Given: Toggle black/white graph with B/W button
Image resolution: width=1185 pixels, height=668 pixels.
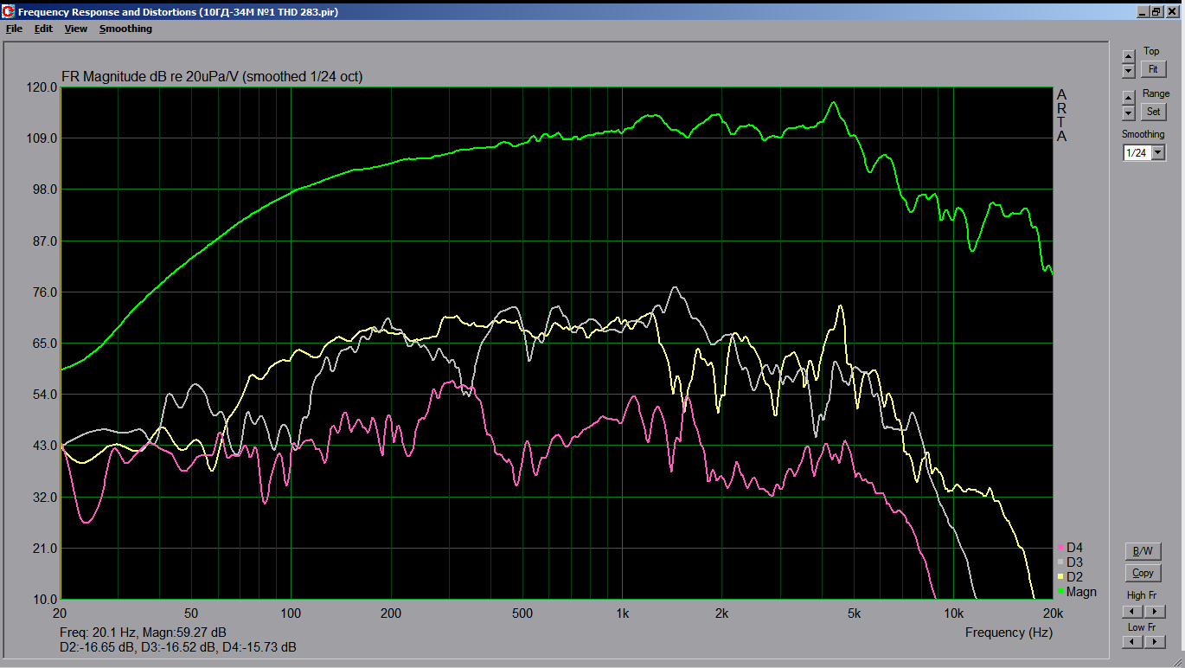Looking at the screenshot, I should pos(1143,551).
